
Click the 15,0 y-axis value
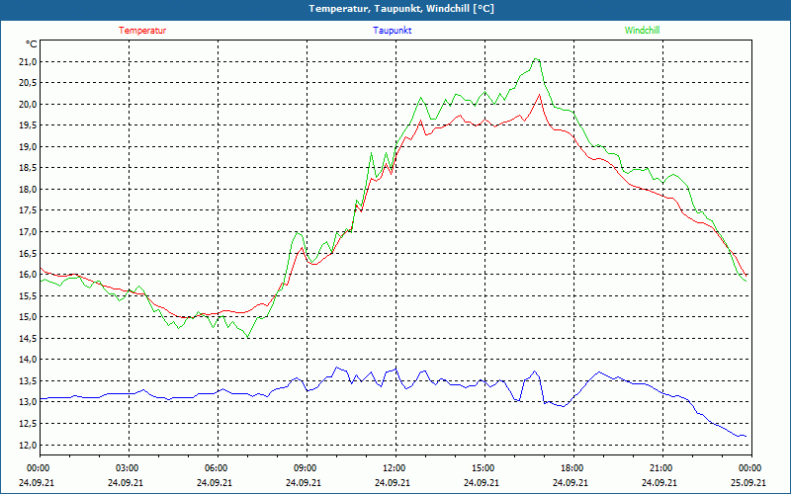click(28, 317)
